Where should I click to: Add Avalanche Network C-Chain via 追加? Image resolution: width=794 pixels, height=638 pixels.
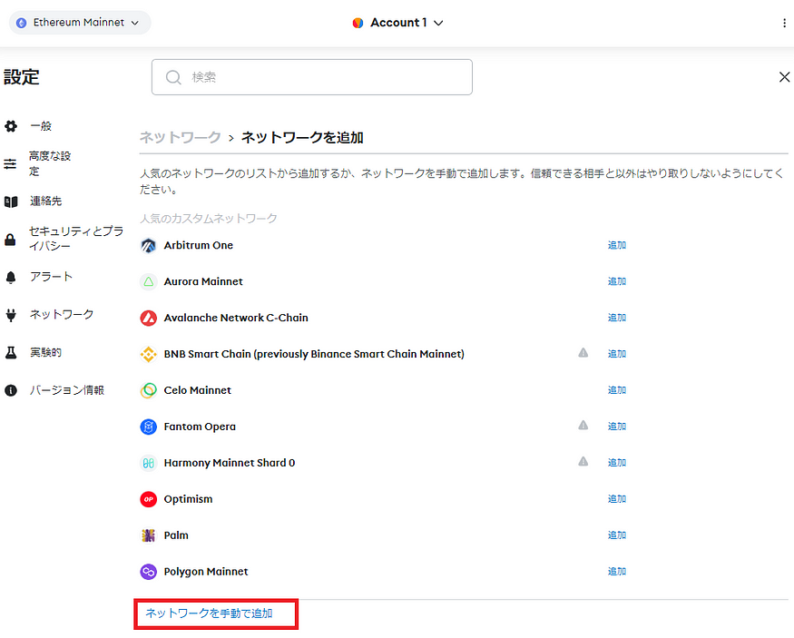(617, 318)
